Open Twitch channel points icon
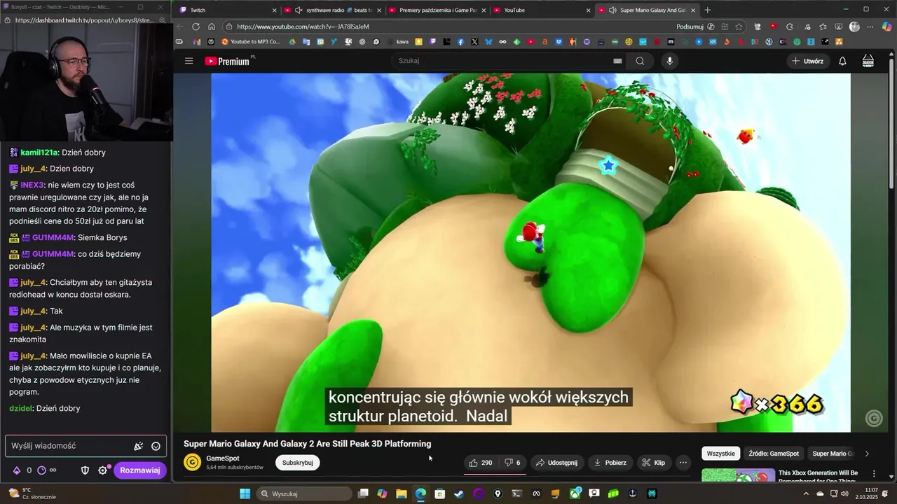The image size is (897, 504). coord(41,470)
